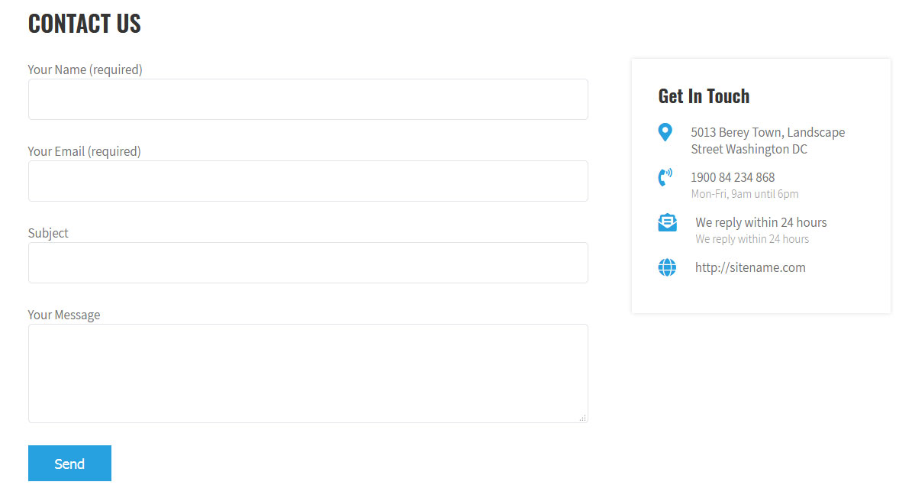Focus the Subject input field
The image size is (915, 498).
point(308,263)
